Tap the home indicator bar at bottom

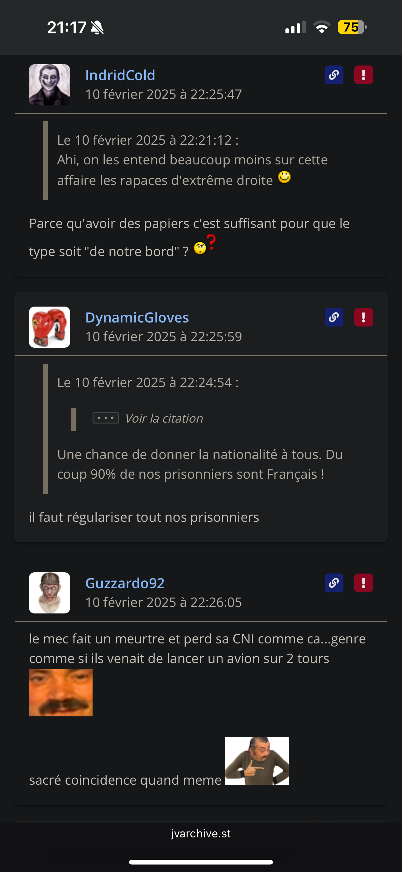[x=201, y=862]
